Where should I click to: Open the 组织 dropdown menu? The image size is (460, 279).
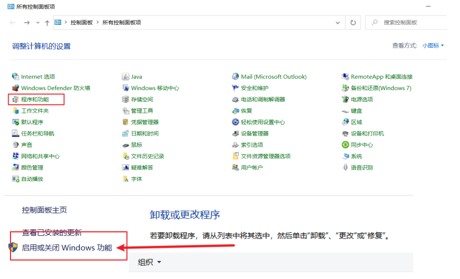pyautogui.click(x=150, y=262)
